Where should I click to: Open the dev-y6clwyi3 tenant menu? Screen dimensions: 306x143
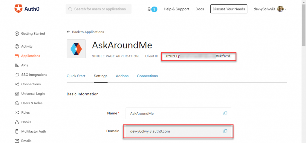point(270,9)
